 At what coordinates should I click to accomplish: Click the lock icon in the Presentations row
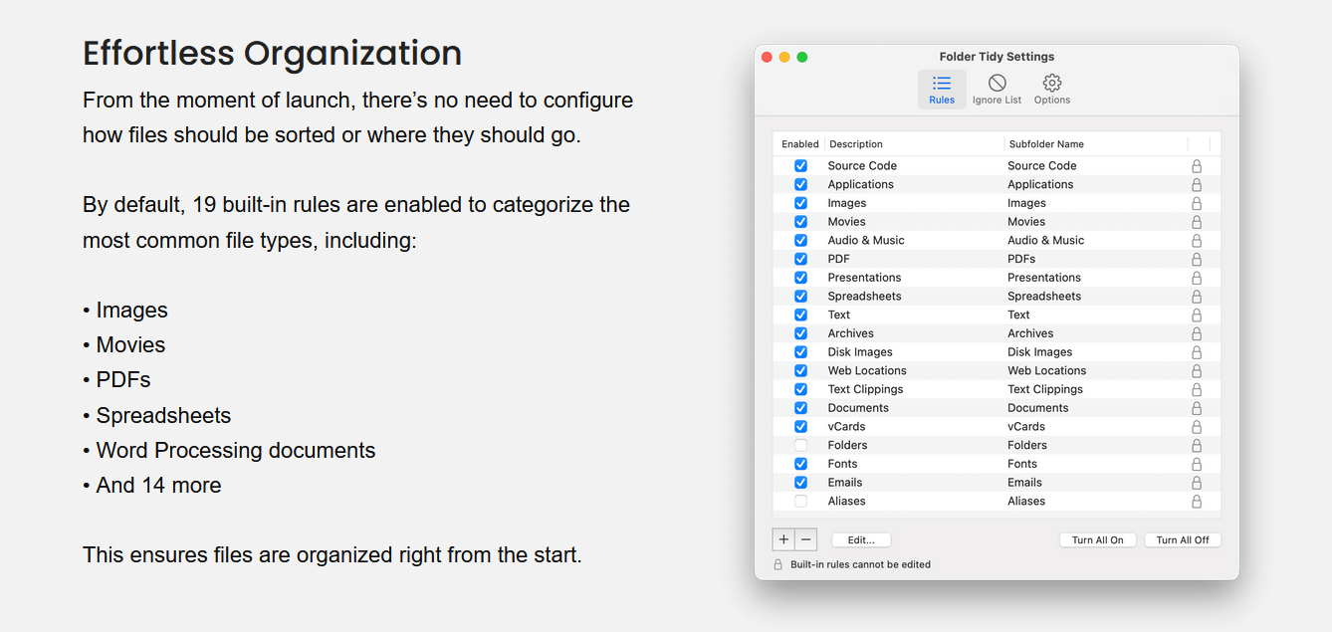pos(1197,278)
